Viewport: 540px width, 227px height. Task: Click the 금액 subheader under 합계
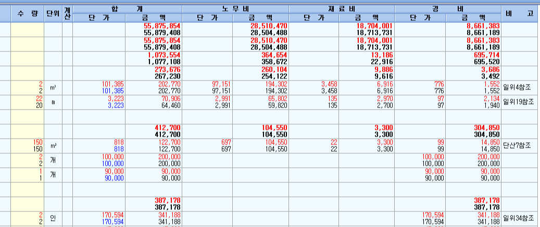tap(154, 18)
